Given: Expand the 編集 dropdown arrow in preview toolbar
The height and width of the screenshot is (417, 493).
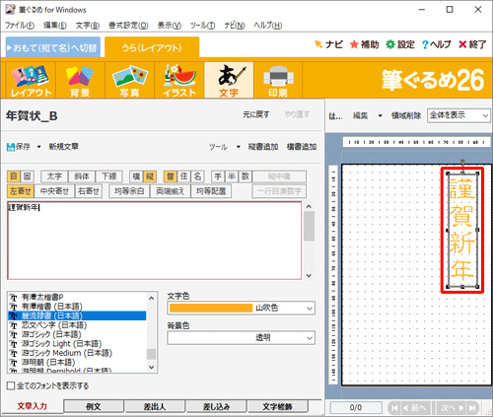Looking at the screenshot, I should 381,116.
